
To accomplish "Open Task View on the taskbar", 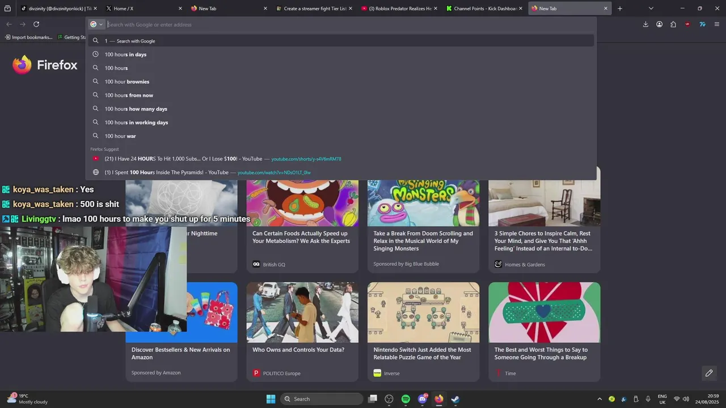I will [x=373, y=399].
